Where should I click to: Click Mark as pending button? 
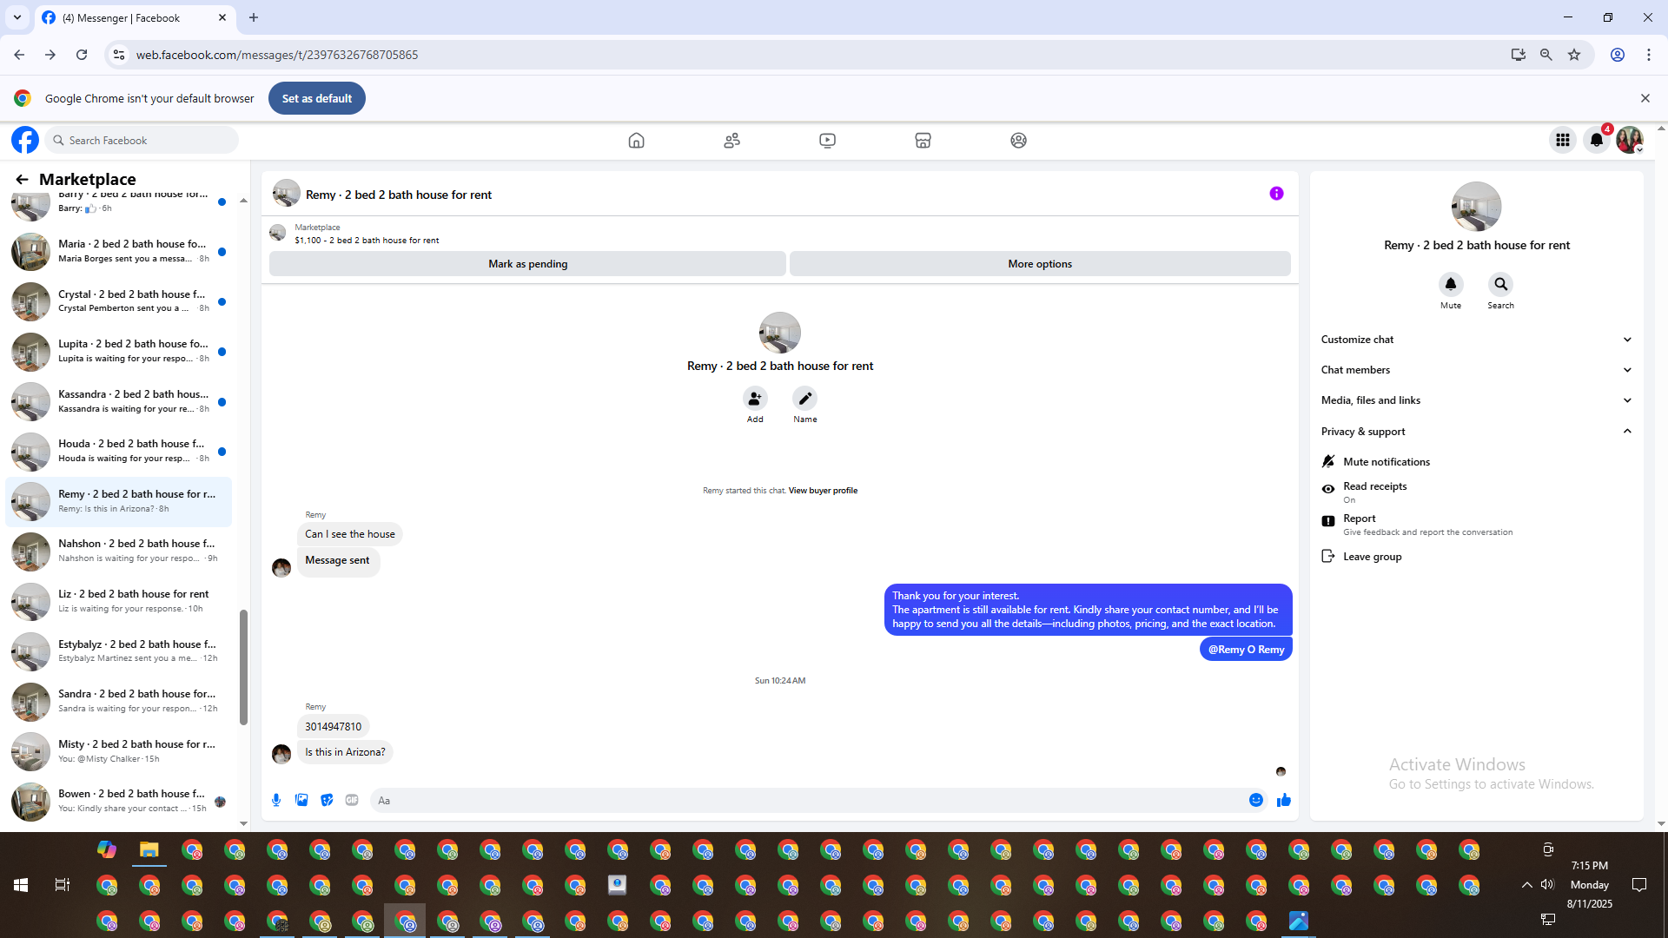coord(527,264)
